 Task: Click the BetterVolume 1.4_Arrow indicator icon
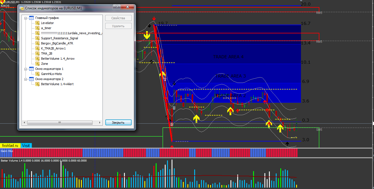(37, 59)
